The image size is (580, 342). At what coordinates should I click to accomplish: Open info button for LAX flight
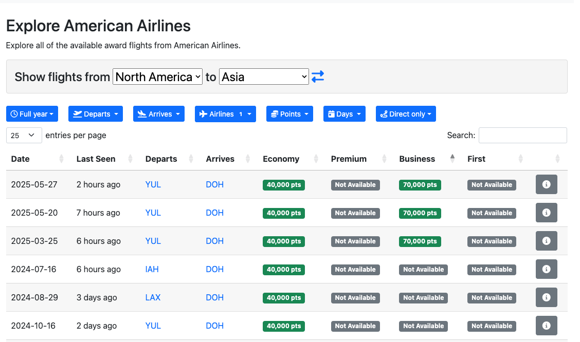[546, 297]
